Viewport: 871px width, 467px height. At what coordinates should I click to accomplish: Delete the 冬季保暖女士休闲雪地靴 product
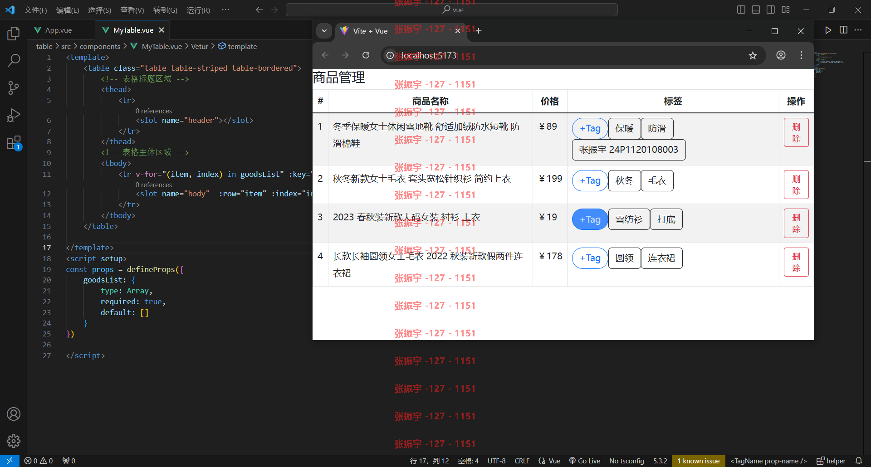point(796,132)
